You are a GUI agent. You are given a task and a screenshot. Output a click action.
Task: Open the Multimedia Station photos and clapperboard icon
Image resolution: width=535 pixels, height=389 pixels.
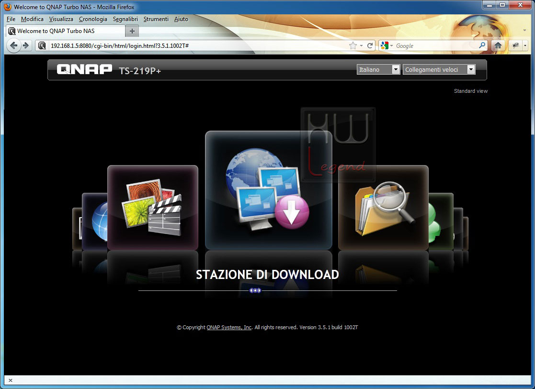click(x=152, y=207)
